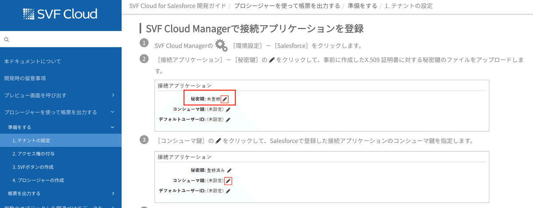Open 本ドキュメントについて in sidebar
533x208 pixels.
click(x=32, y=61)
